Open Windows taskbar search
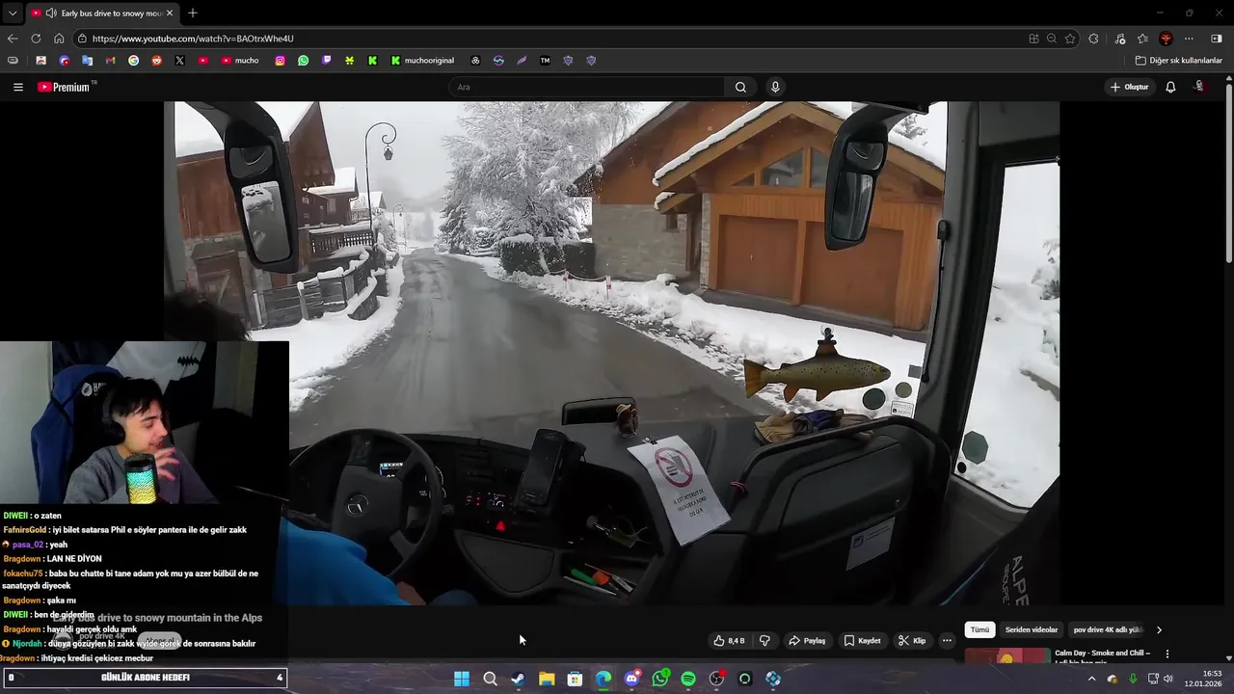 (490, 679)
